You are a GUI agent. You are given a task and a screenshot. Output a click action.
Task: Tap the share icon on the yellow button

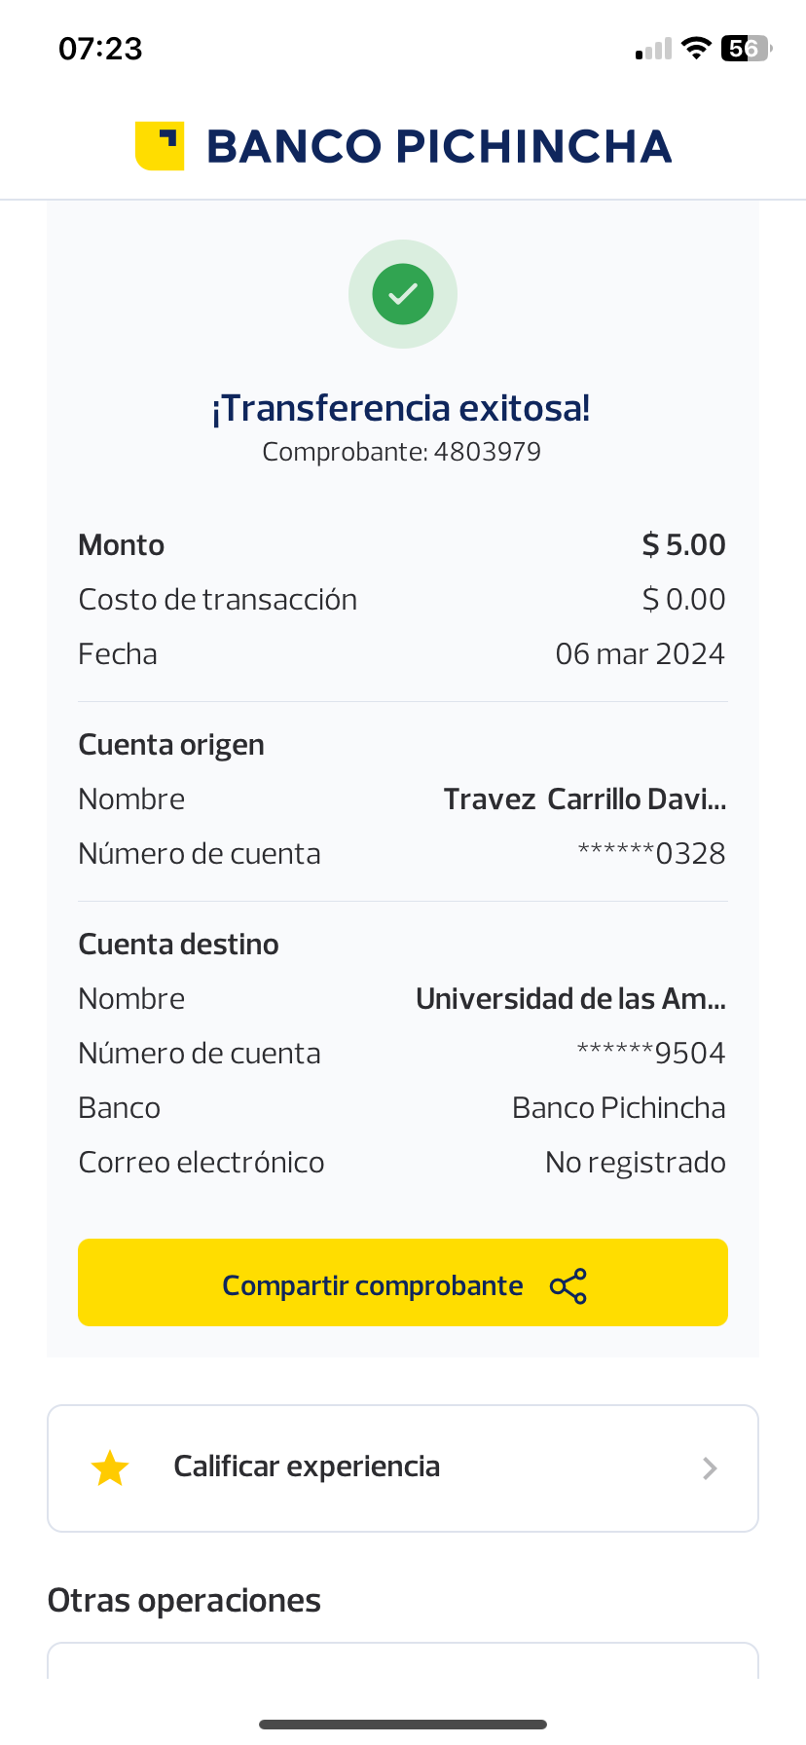[568, 1286]
